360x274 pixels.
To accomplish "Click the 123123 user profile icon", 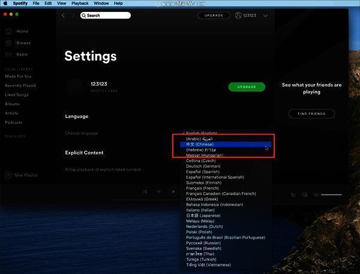I will (x=238, y=16).
